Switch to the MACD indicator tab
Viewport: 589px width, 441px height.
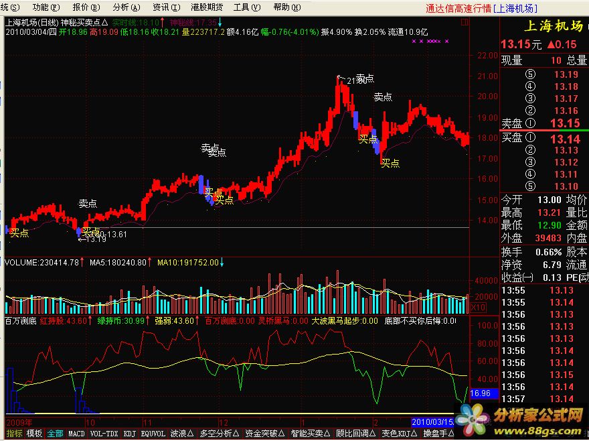pyautogui.click(x=76, y=434)
